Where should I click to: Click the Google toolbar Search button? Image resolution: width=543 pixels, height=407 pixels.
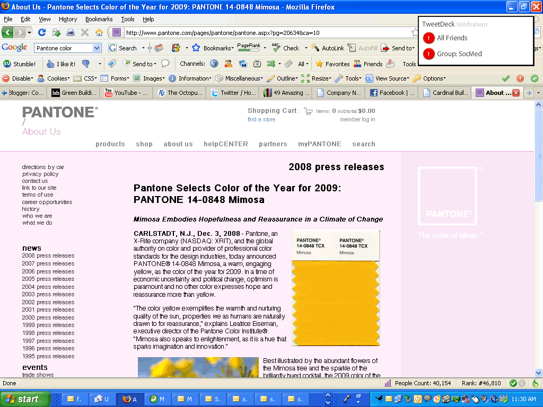coord(122,48)
